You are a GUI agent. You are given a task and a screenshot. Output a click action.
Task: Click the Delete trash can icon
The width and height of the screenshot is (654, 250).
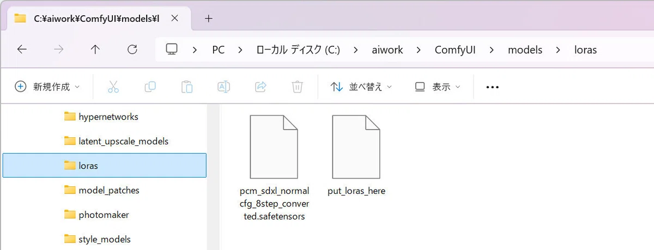[x=297, y=87]
